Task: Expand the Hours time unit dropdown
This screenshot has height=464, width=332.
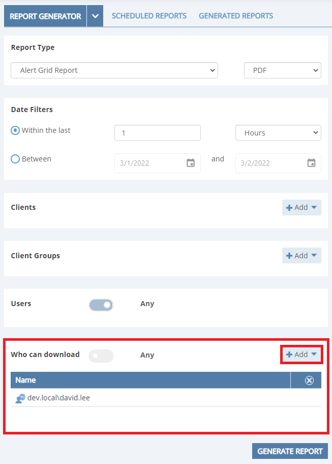Action: pyautogui.click(x=278, y=133)
